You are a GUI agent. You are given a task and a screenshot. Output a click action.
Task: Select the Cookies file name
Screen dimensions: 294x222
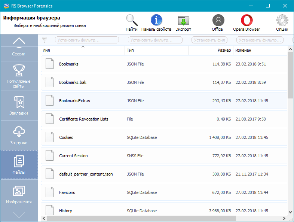pyautogui.click(x=66, y=137)
